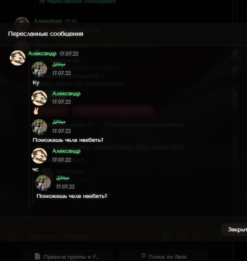Open Александр's avatar at top of forwarded messages

(17, 58)
